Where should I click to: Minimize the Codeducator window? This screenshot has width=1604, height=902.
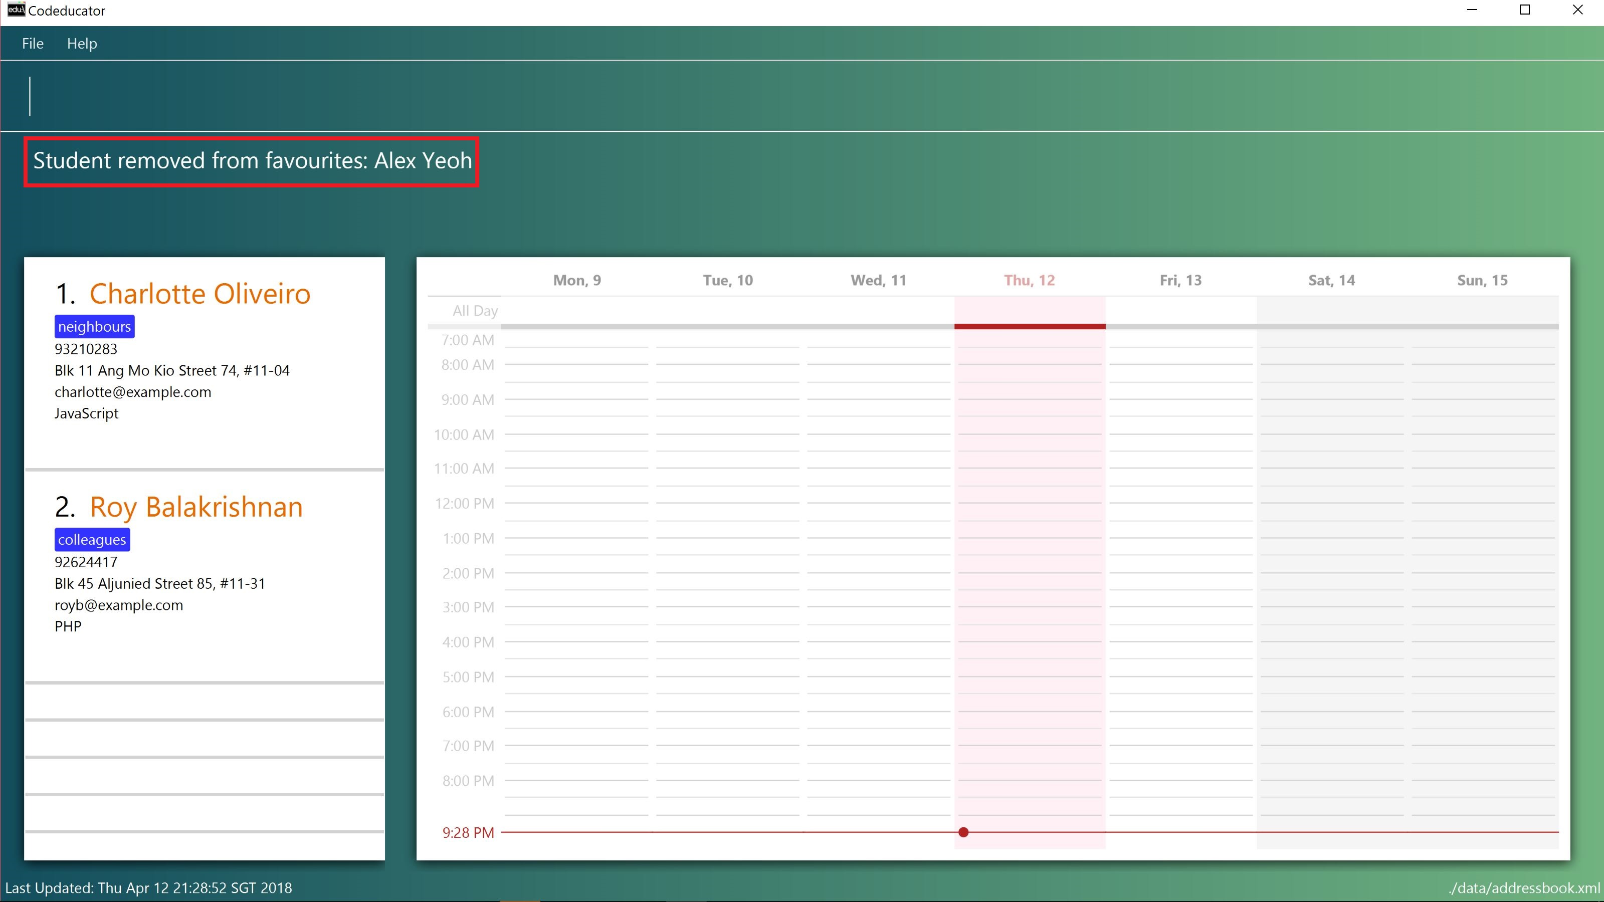coord(1472,10)
